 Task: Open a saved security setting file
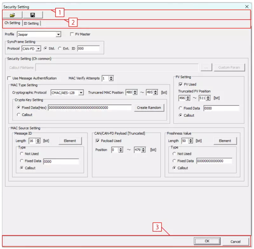tap(13, 15)
